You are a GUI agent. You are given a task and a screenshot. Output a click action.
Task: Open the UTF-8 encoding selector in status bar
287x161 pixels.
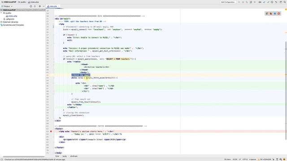pos(245,160)
